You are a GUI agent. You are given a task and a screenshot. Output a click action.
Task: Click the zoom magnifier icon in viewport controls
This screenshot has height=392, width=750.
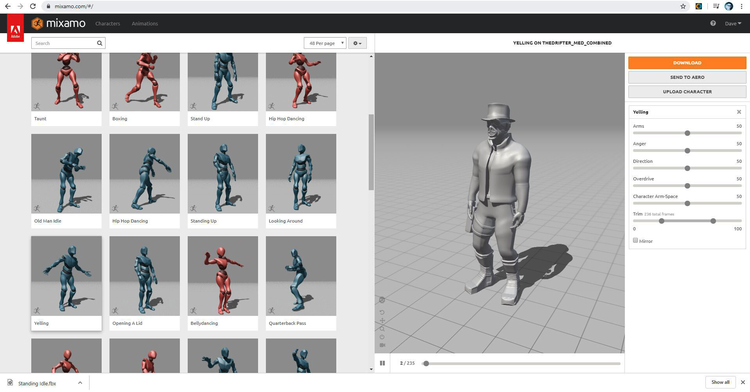click(382, 329)
